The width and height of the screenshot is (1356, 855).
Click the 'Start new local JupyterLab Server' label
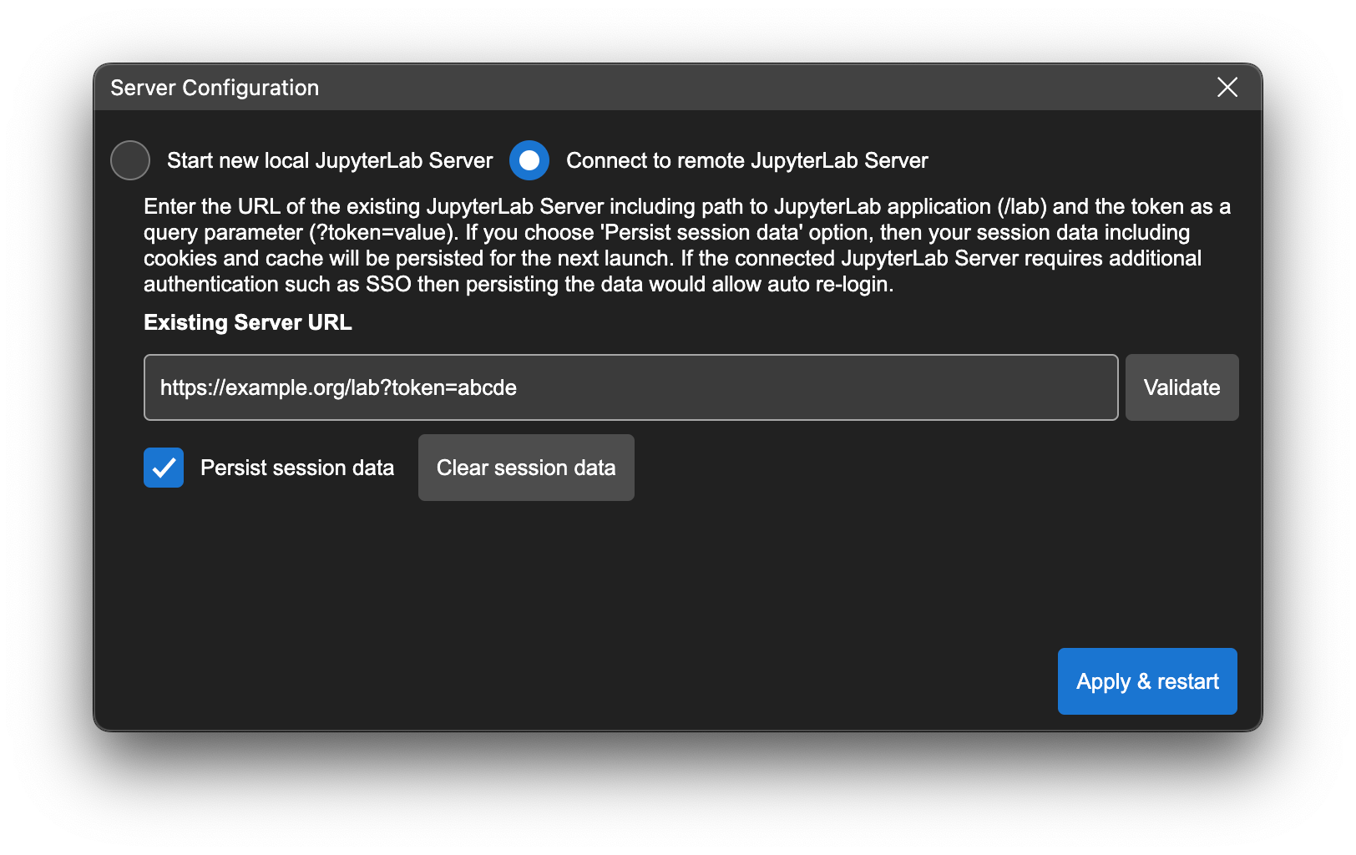coord(330,160)
